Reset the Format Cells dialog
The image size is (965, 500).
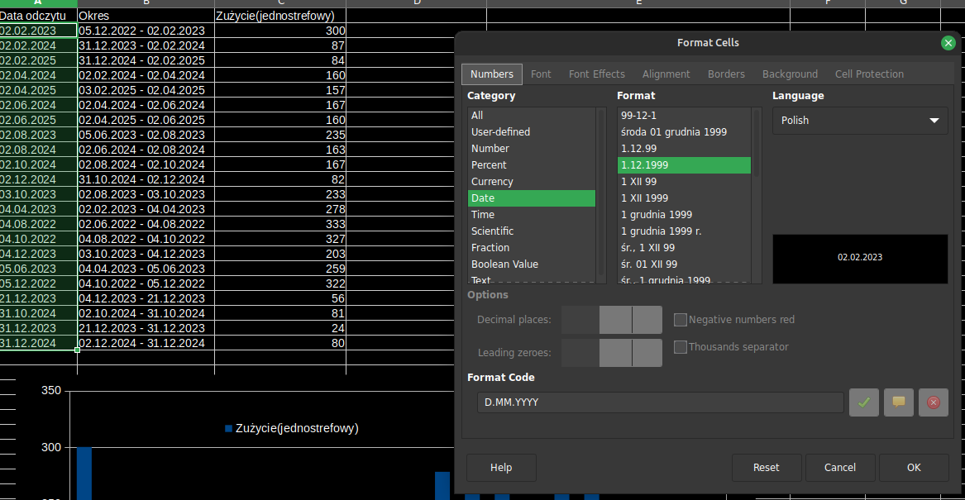[x=767, y=467]
